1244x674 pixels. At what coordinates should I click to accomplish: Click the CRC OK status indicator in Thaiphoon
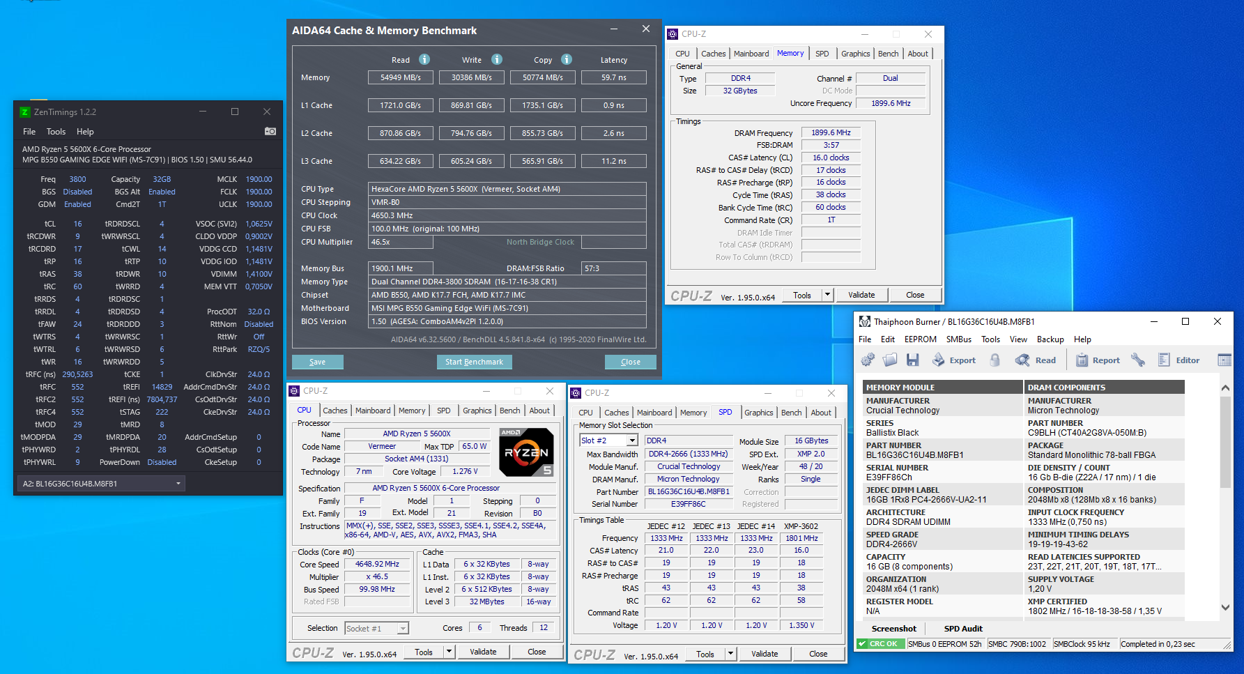[881, 644]
